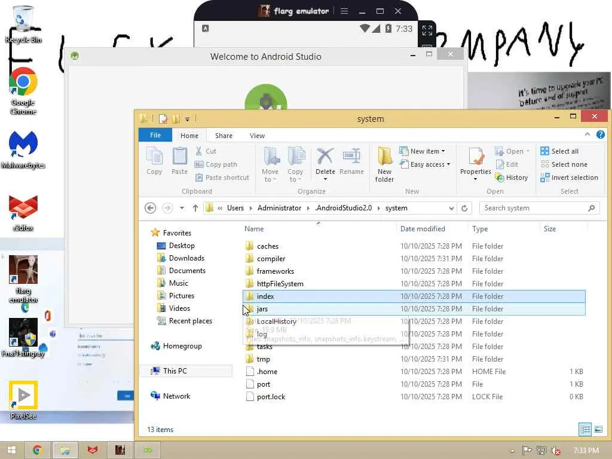Open the Move to dropdown
Image resolution: width=612 pixels, height=459 pixels.
coord(270,165)
